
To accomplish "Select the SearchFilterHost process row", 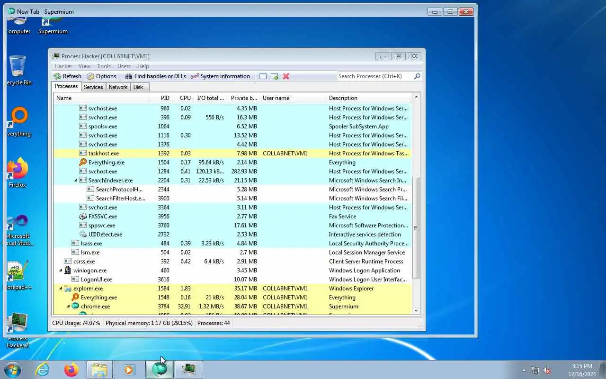I will (x=232, y=199).
